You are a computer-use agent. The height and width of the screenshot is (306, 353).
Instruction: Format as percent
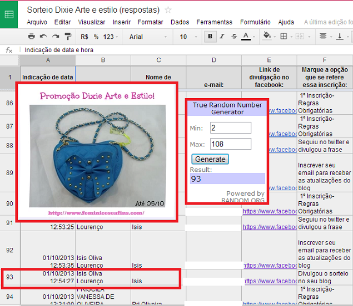coord(96,37)
